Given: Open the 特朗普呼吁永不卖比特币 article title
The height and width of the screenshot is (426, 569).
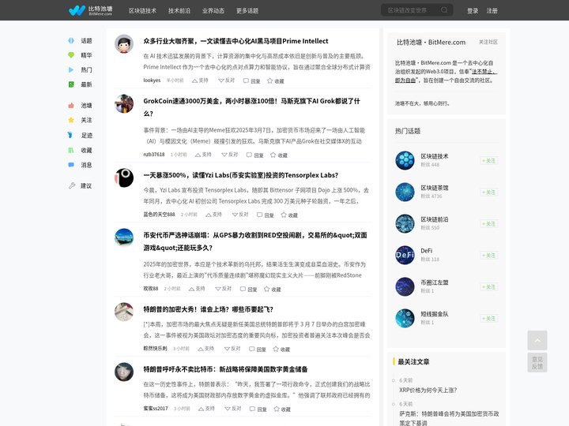Looking at the screenshot, I should pyautogui.click(x=225, y=369).
